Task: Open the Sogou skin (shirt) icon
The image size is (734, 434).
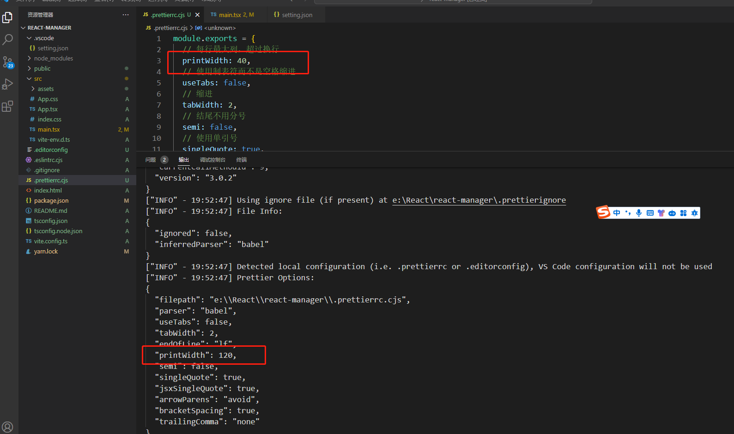Action: (661, 213)
